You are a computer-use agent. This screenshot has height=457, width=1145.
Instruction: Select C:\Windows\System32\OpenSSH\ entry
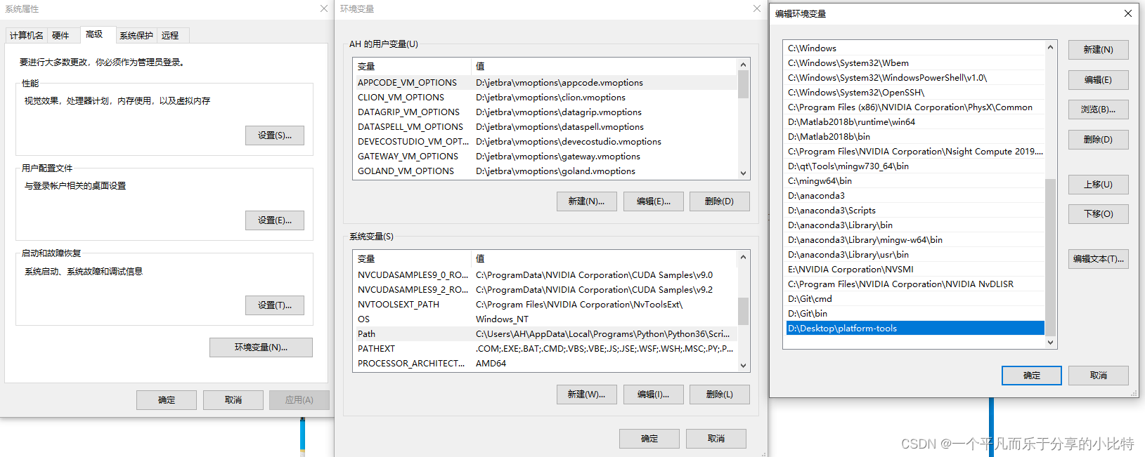click(915, 92)
